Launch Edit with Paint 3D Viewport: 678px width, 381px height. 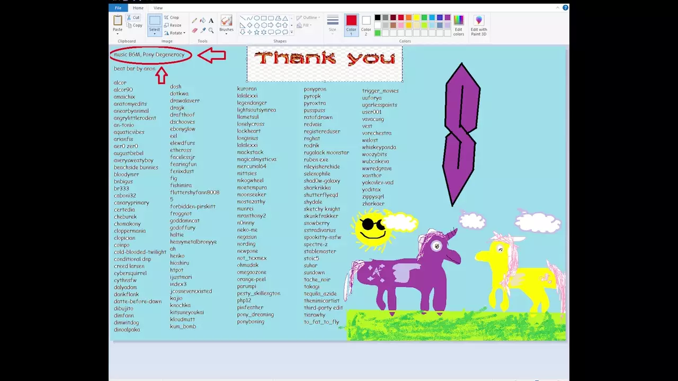click(x=479, y=24)
